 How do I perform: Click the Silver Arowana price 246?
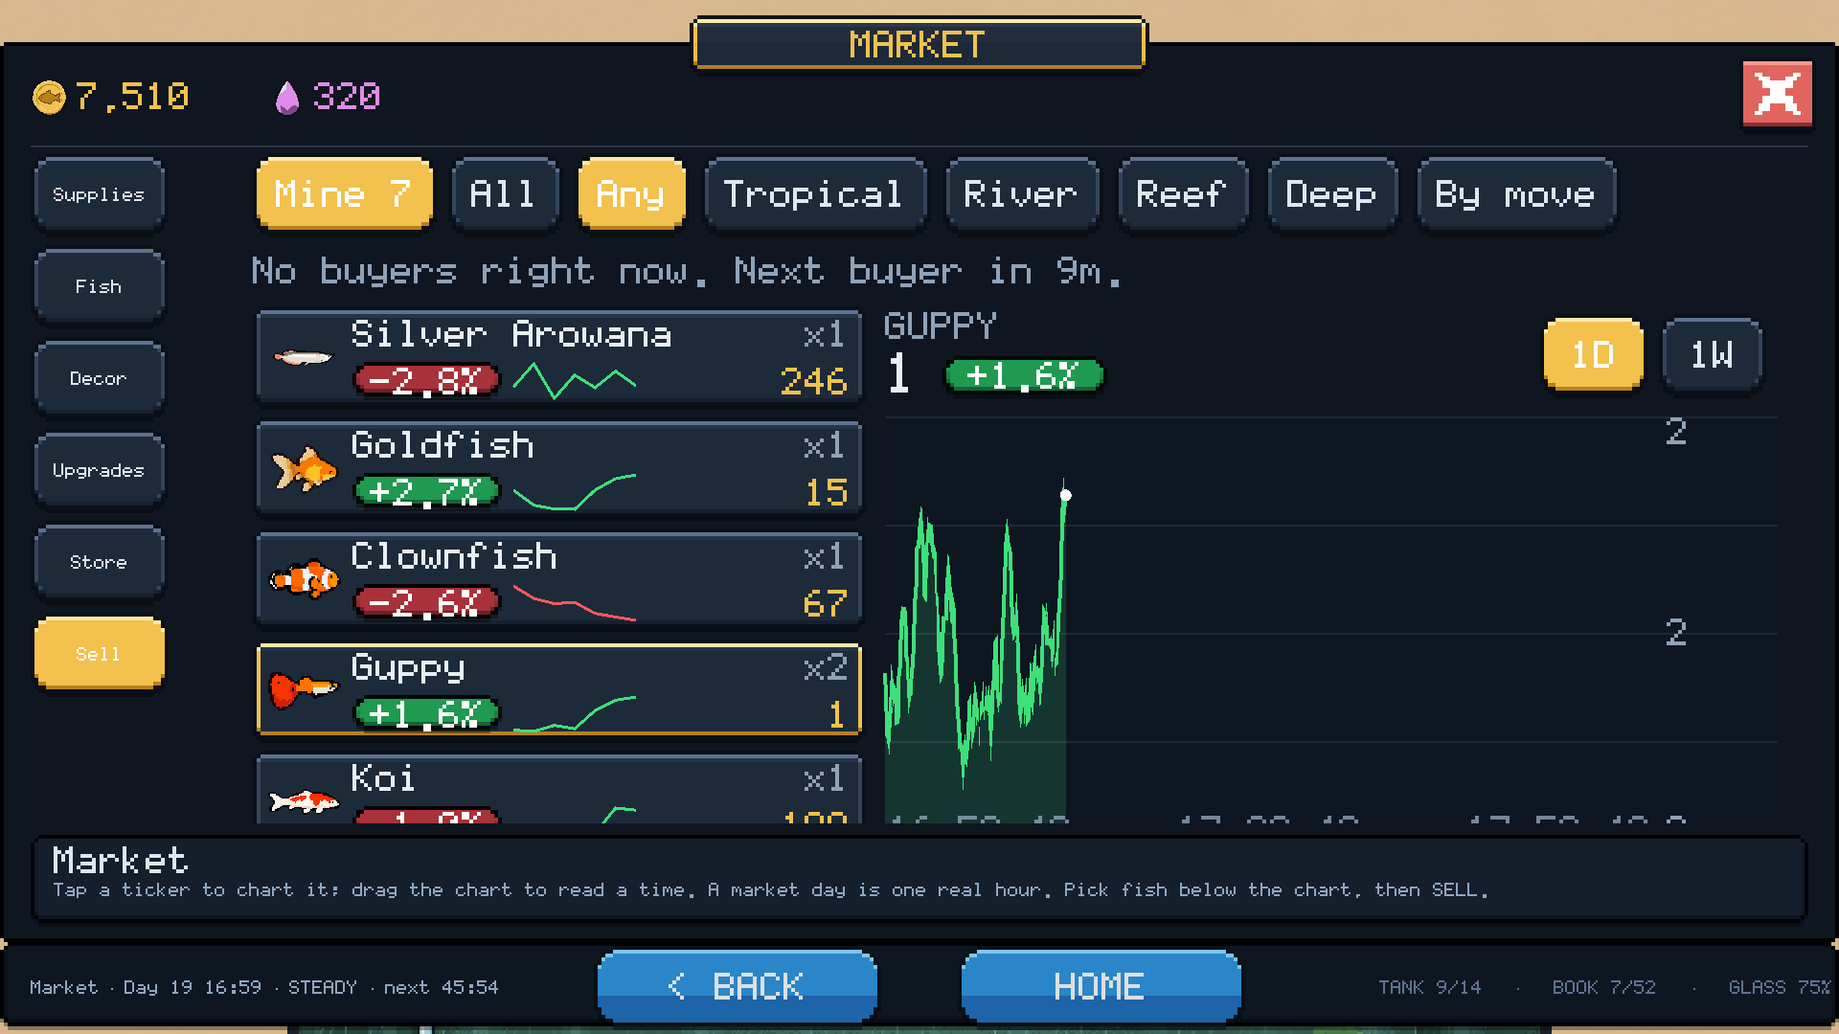(x=814, y=382)
